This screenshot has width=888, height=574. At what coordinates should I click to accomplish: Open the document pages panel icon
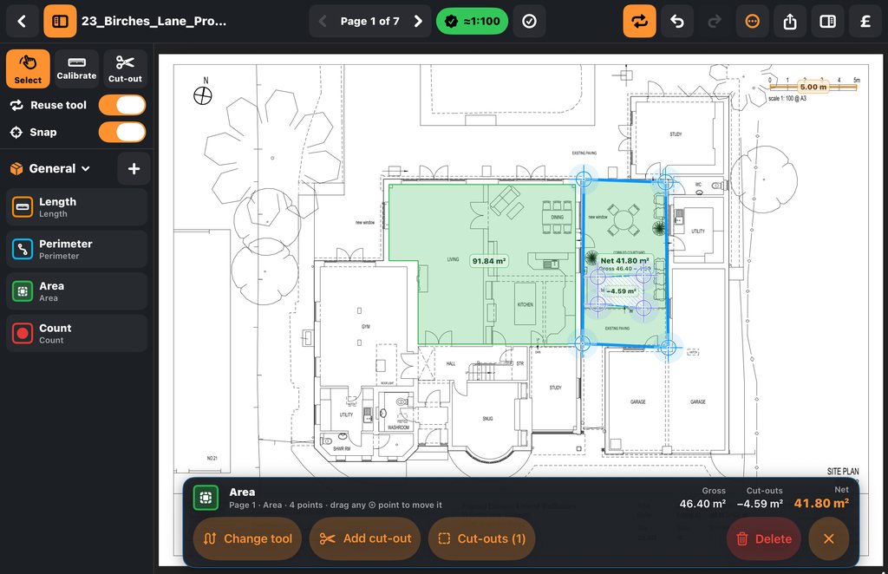point(60,22)
